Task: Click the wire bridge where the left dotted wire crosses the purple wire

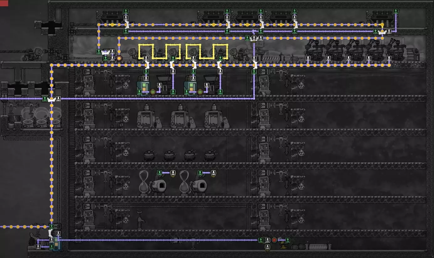Action: click(x=51, y=99)
